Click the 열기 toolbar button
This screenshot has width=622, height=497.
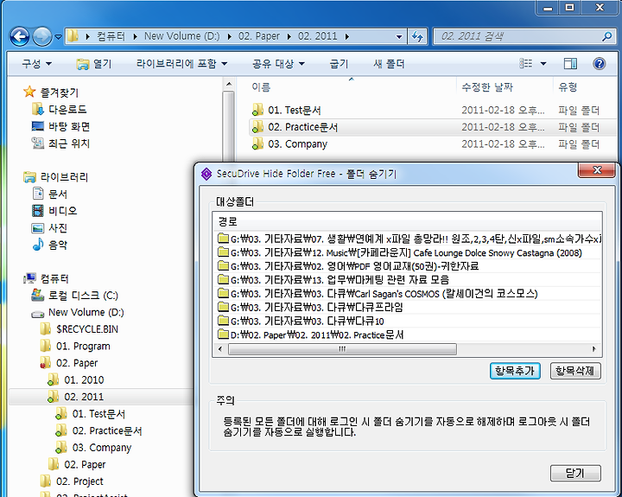(94, 64)
